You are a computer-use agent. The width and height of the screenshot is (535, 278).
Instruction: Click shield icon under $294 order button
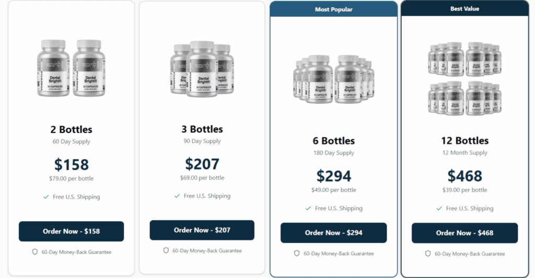297,253
